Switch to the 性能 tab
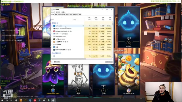This screenshot has height=102, width=182. [56, 14]
